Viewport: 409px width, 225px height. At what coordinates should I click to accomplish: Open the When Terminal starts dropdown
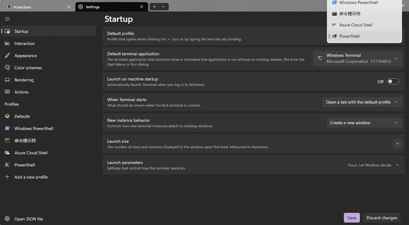point(362,102)
